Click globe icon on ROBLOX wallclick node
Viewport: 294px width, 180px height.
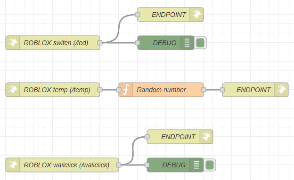coord(13,165)
